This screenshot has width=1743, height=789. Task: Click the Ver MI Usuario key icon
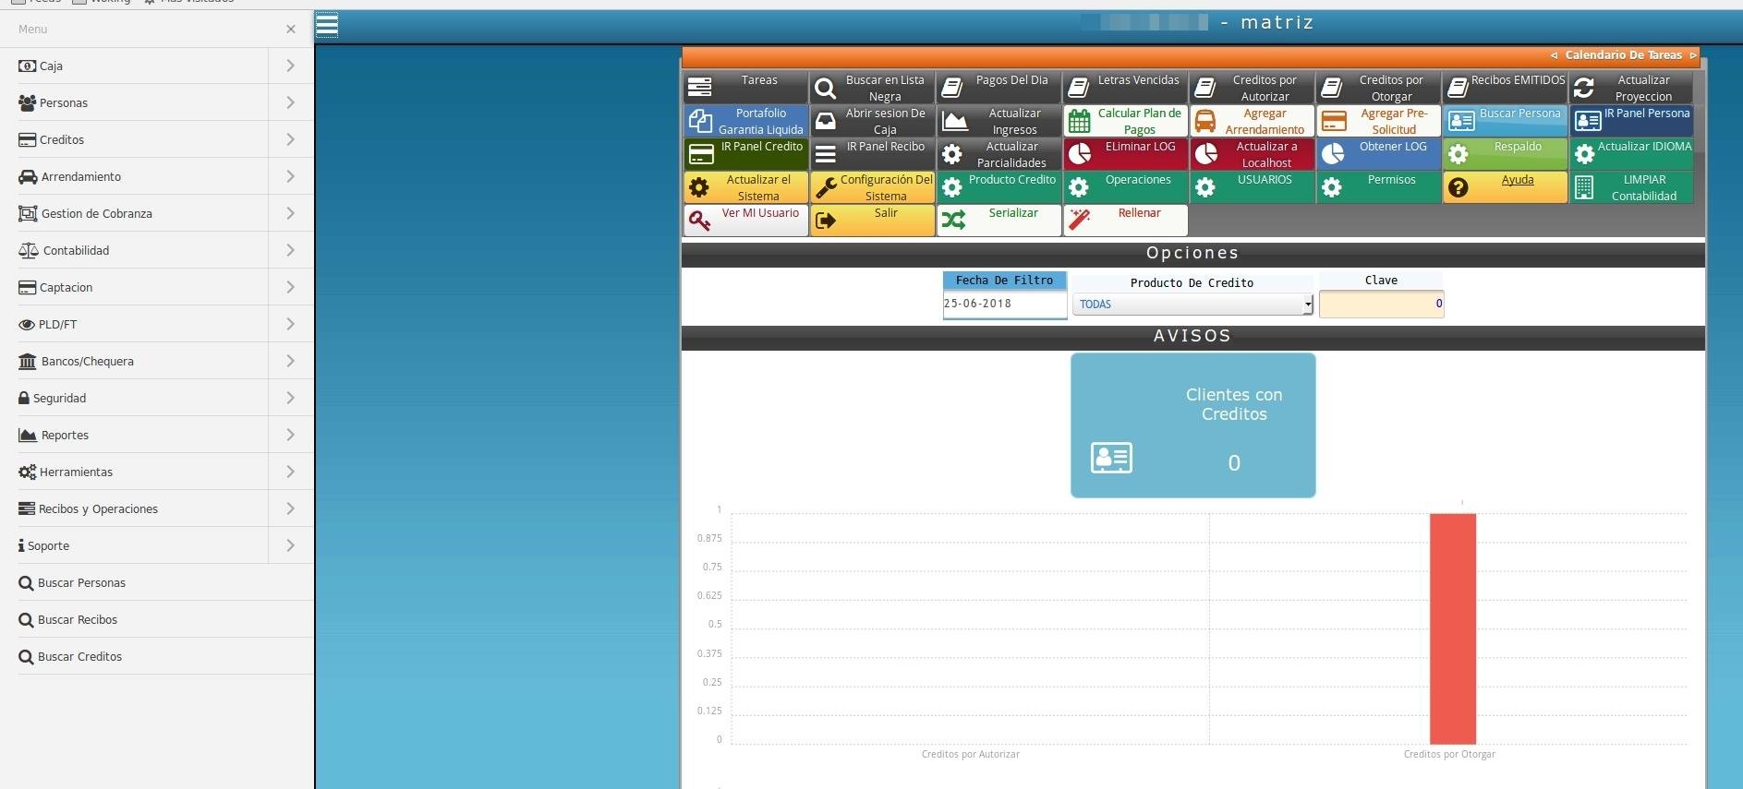700,221
